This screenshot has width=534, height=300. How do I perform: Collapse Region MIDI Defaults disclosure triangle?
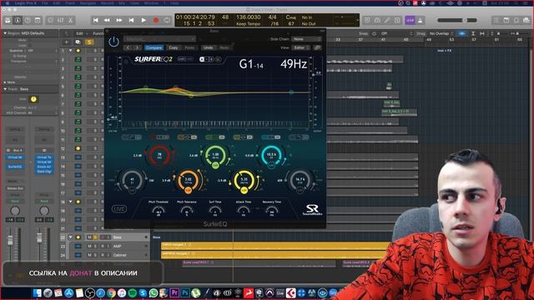point(5,33)
